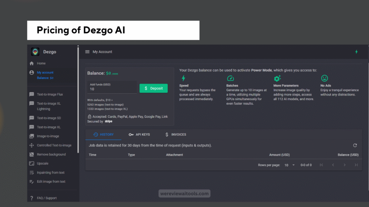Click the Dezgo logo icon
This screenshot has width=369, height=207.
(35, 52)
